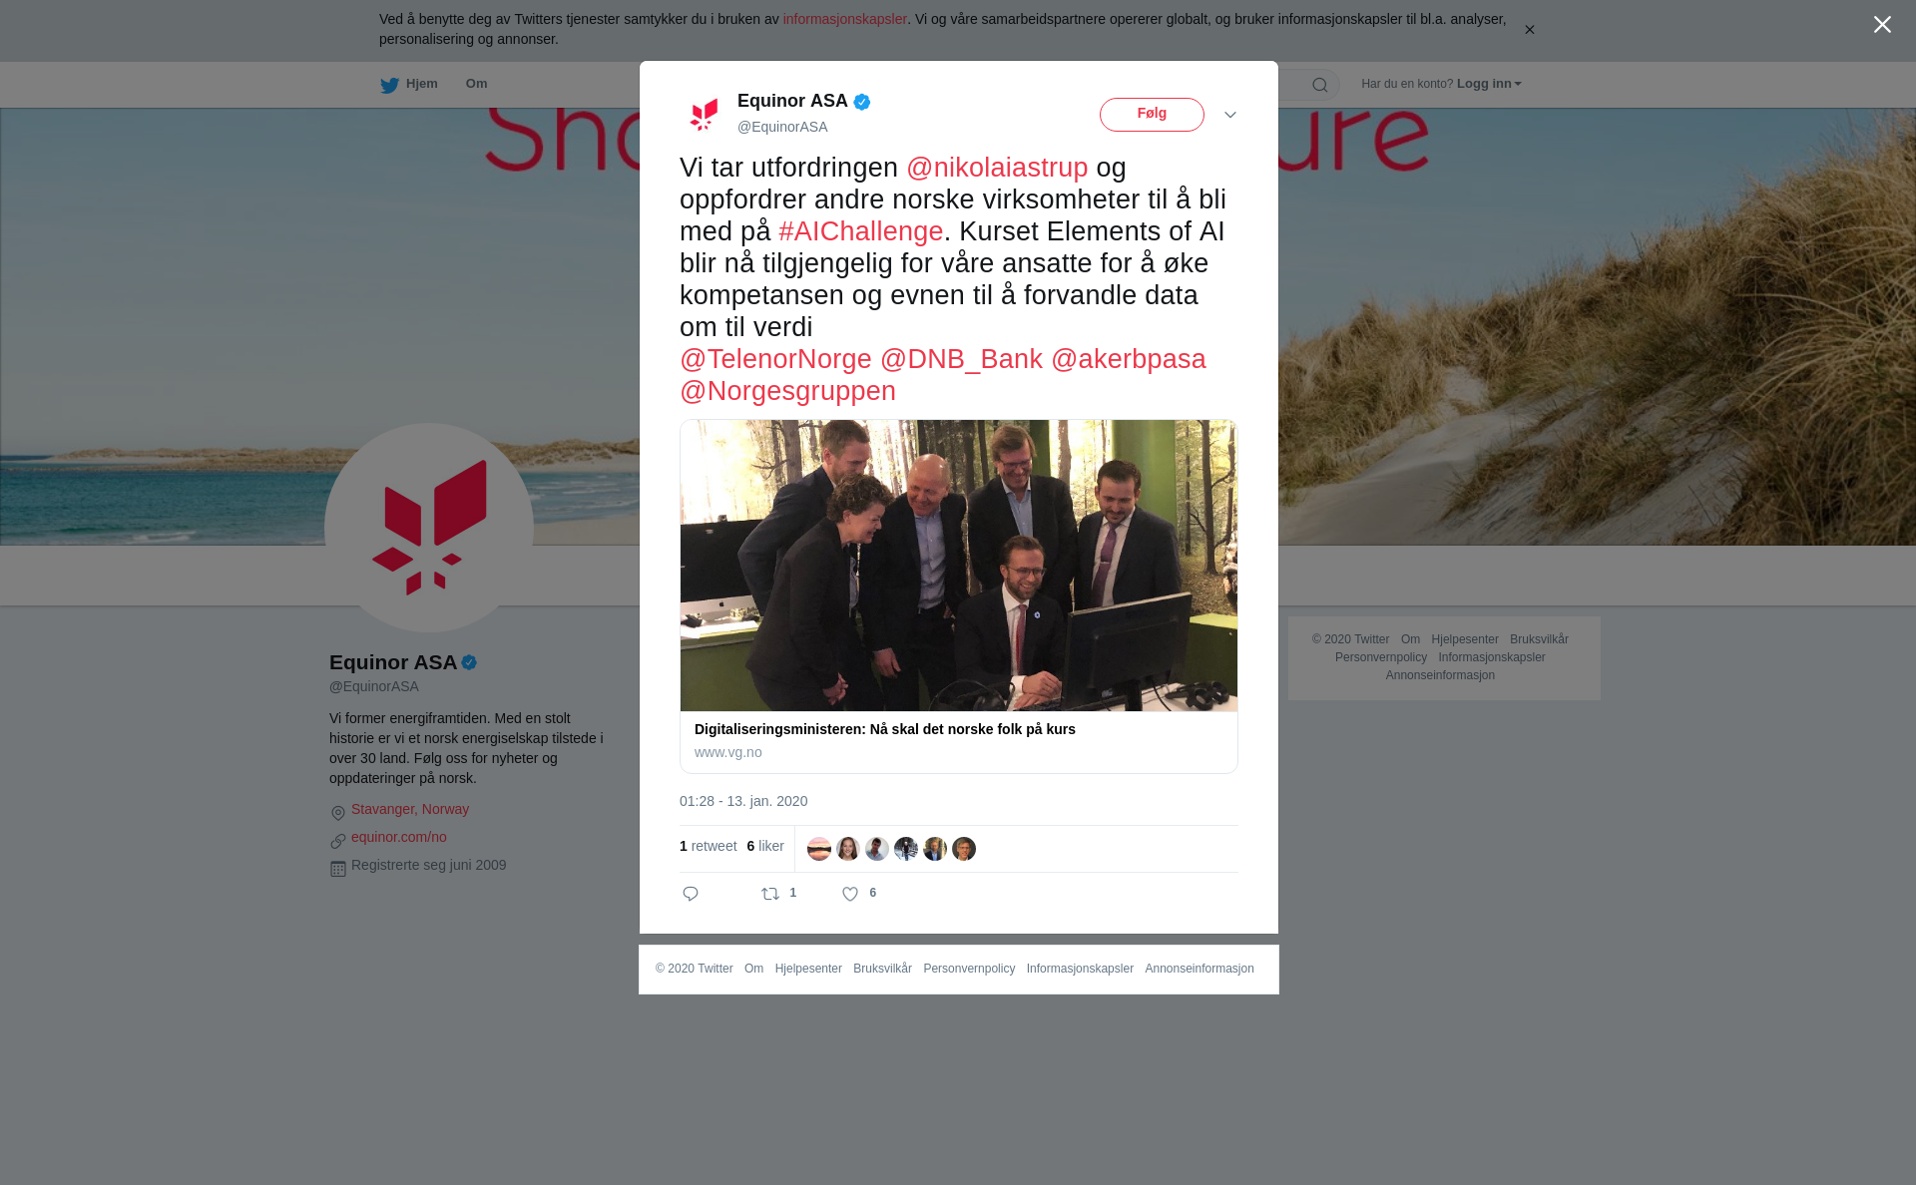
Task: Retweet using the retweet arrows icon
Action: tap(770, 894)
